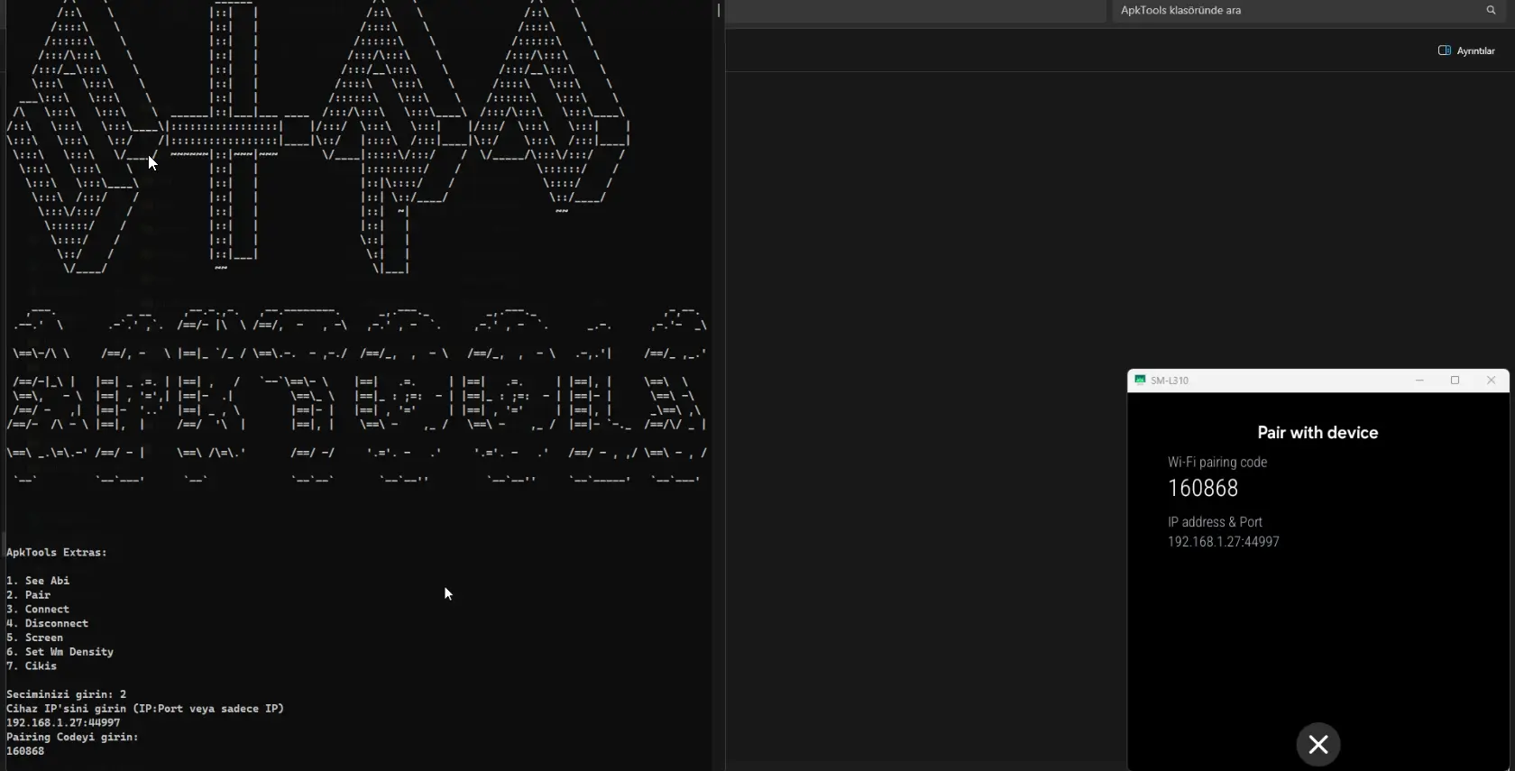Click '5. Screen' in terminal menu
Viewport: 1515px width, 771px height.
point(34,638)
